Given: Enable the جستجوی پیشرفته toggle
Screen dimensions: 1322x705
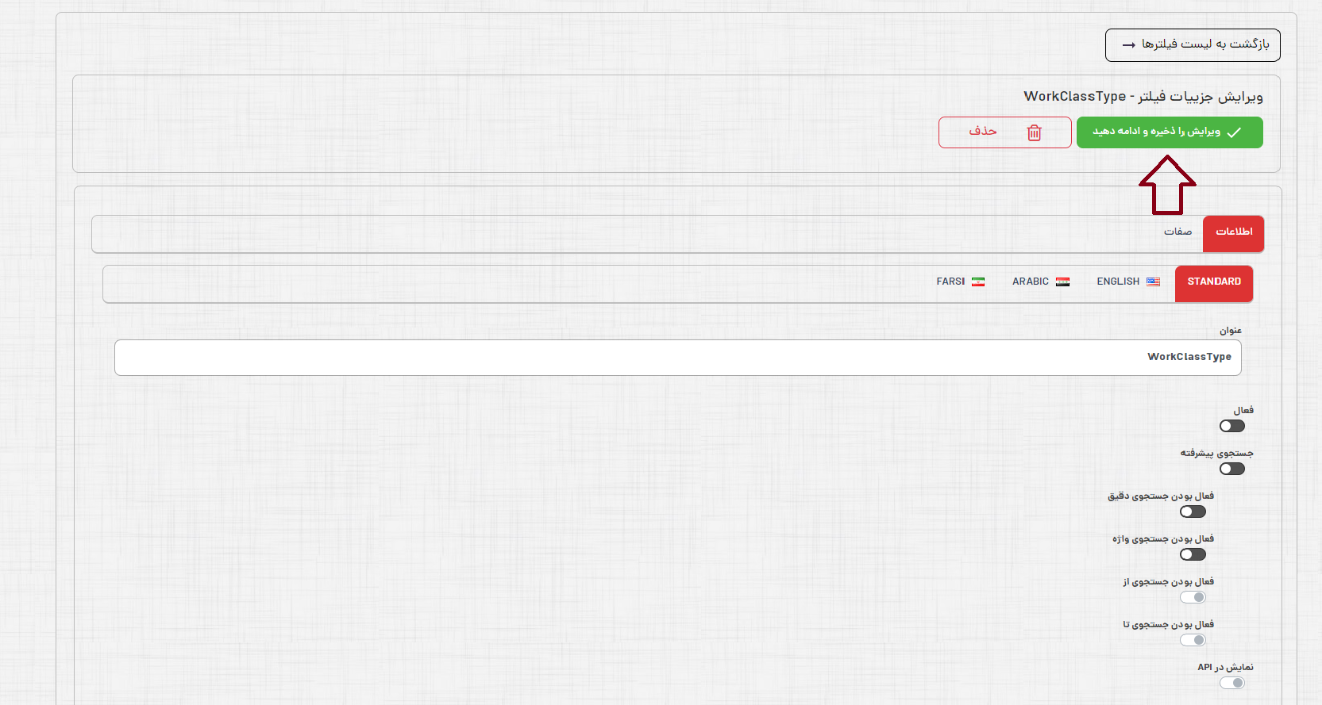Looking at the screenshot, I should 1232,469.
